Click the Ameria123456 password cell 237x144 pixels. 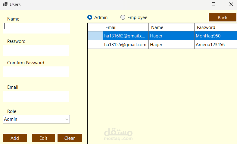(216, 45)
